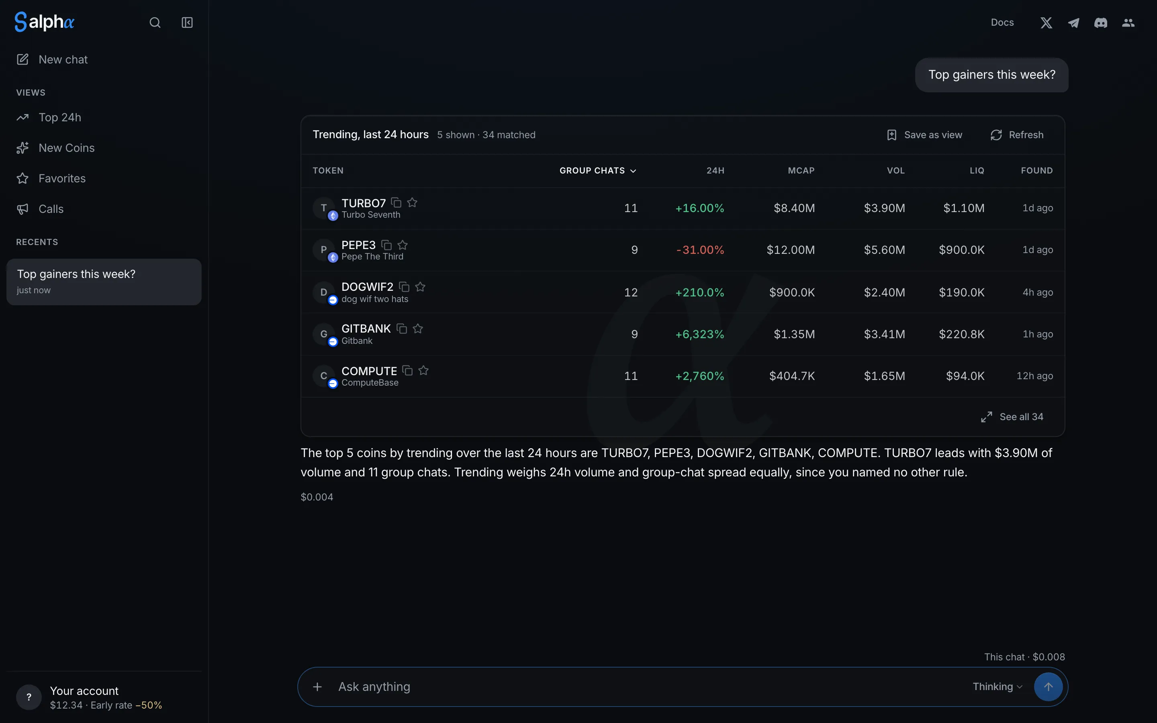This screenshot has width=1157, height=723.
Task: Click Save as view button
Action: 924,135
